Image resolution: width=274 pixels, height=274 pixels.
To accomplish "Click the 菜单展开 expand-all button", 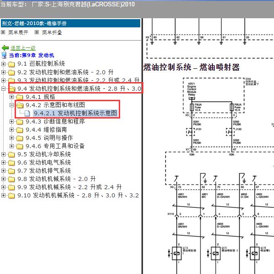I will [18, 32].
